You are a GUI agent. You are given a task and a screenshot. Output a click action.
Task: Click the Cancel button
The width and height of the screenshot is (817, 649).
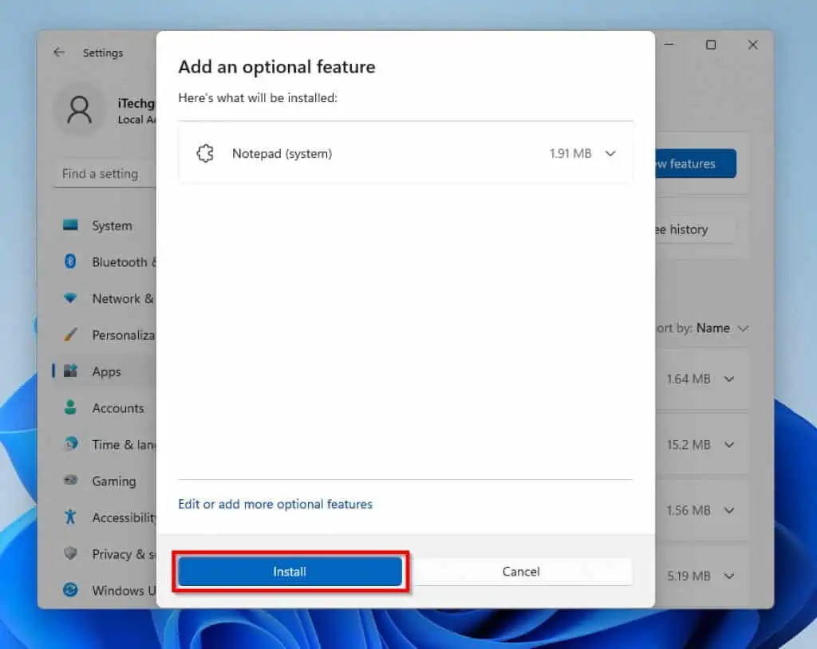[520, 571]
